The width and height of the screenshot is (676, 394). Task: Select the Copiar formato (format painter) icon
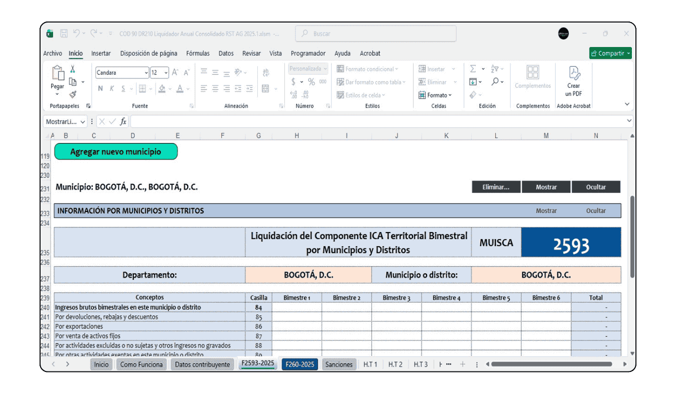[73, 94]
